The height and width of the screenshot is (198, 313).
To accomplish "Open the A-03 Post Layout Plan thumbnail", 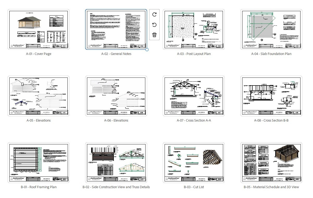I will tap(194, 29).
